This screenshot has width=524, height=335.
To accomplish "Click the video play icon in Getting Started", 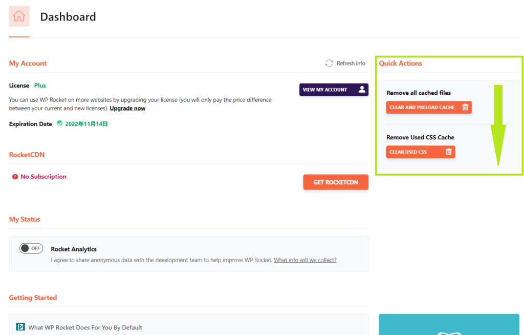I will [20, 327].
